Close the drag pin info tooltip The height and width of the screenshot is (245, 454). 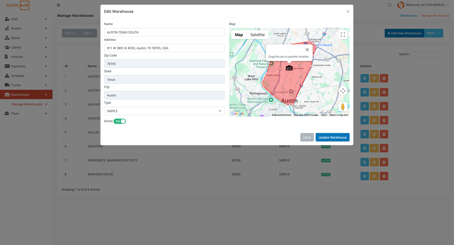(307, 50)
